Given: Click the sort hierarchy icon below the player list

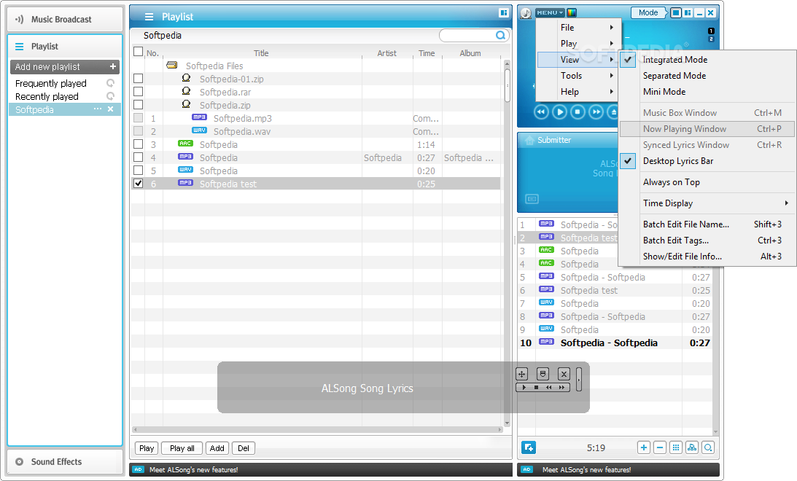Looking at the screenshot, I should pyautogui.click(x=692, y=447).
